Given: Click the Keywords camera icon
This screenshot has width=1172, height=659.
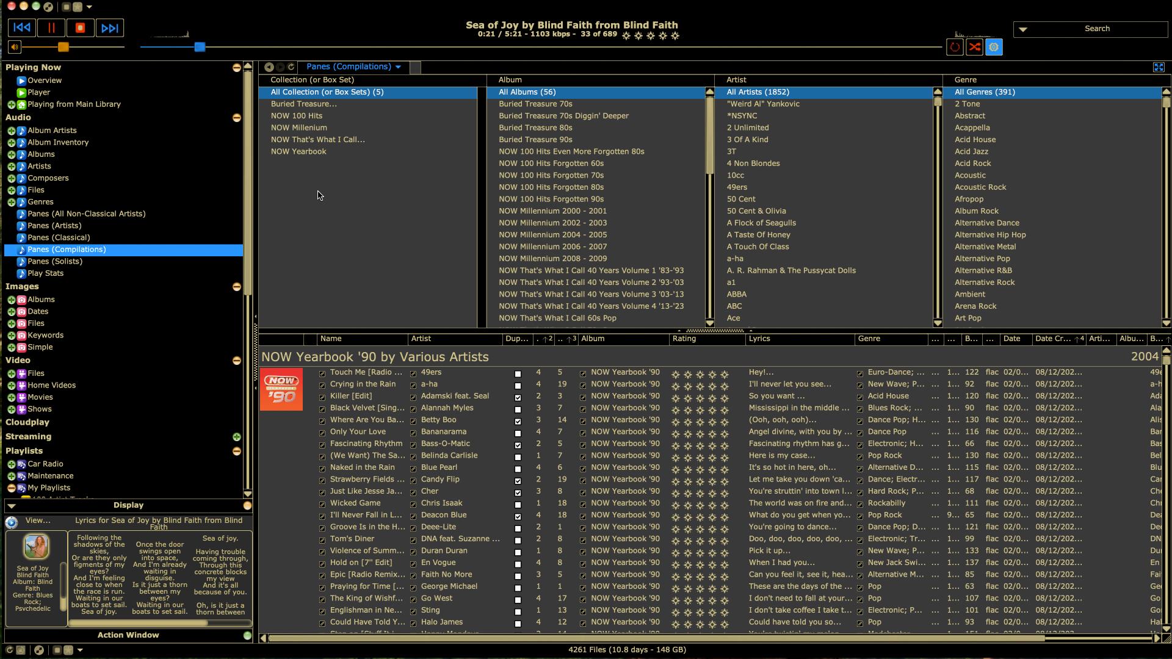Looking at the screenshot, I should tap(21, 336).
